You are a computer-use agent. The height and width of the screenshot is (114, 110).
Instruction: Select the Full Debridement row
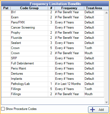pyautogui.click(x=53, y=63)
